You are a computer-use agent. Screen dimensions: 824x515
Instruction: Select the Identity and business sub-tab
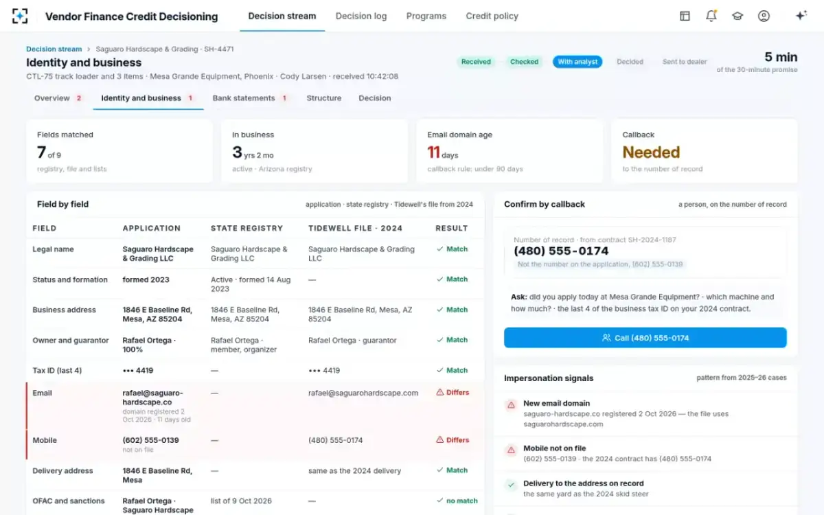[x=148, y=98]
